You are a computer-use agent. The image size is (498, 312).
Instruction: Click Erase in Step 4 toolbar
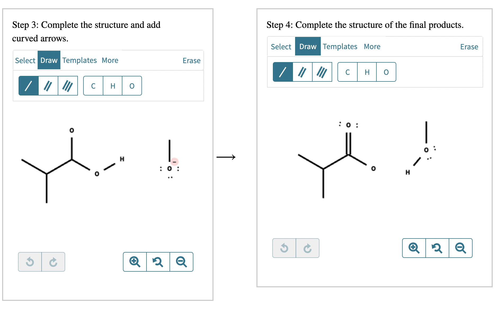point(469,47)
